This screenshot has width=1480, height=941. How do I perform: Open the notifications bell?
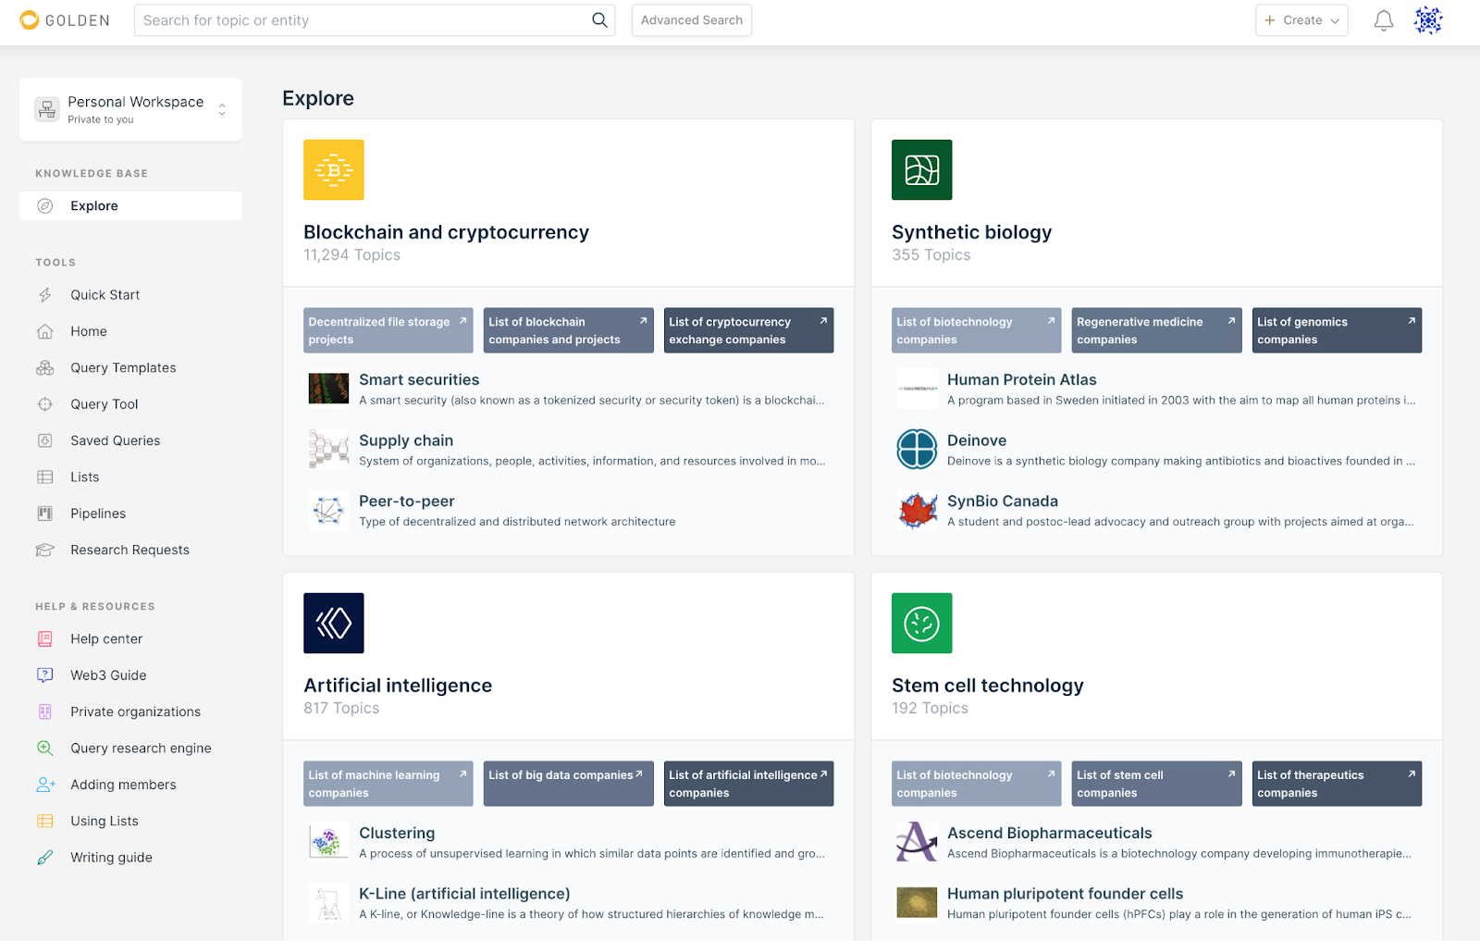coord(1383,20)
